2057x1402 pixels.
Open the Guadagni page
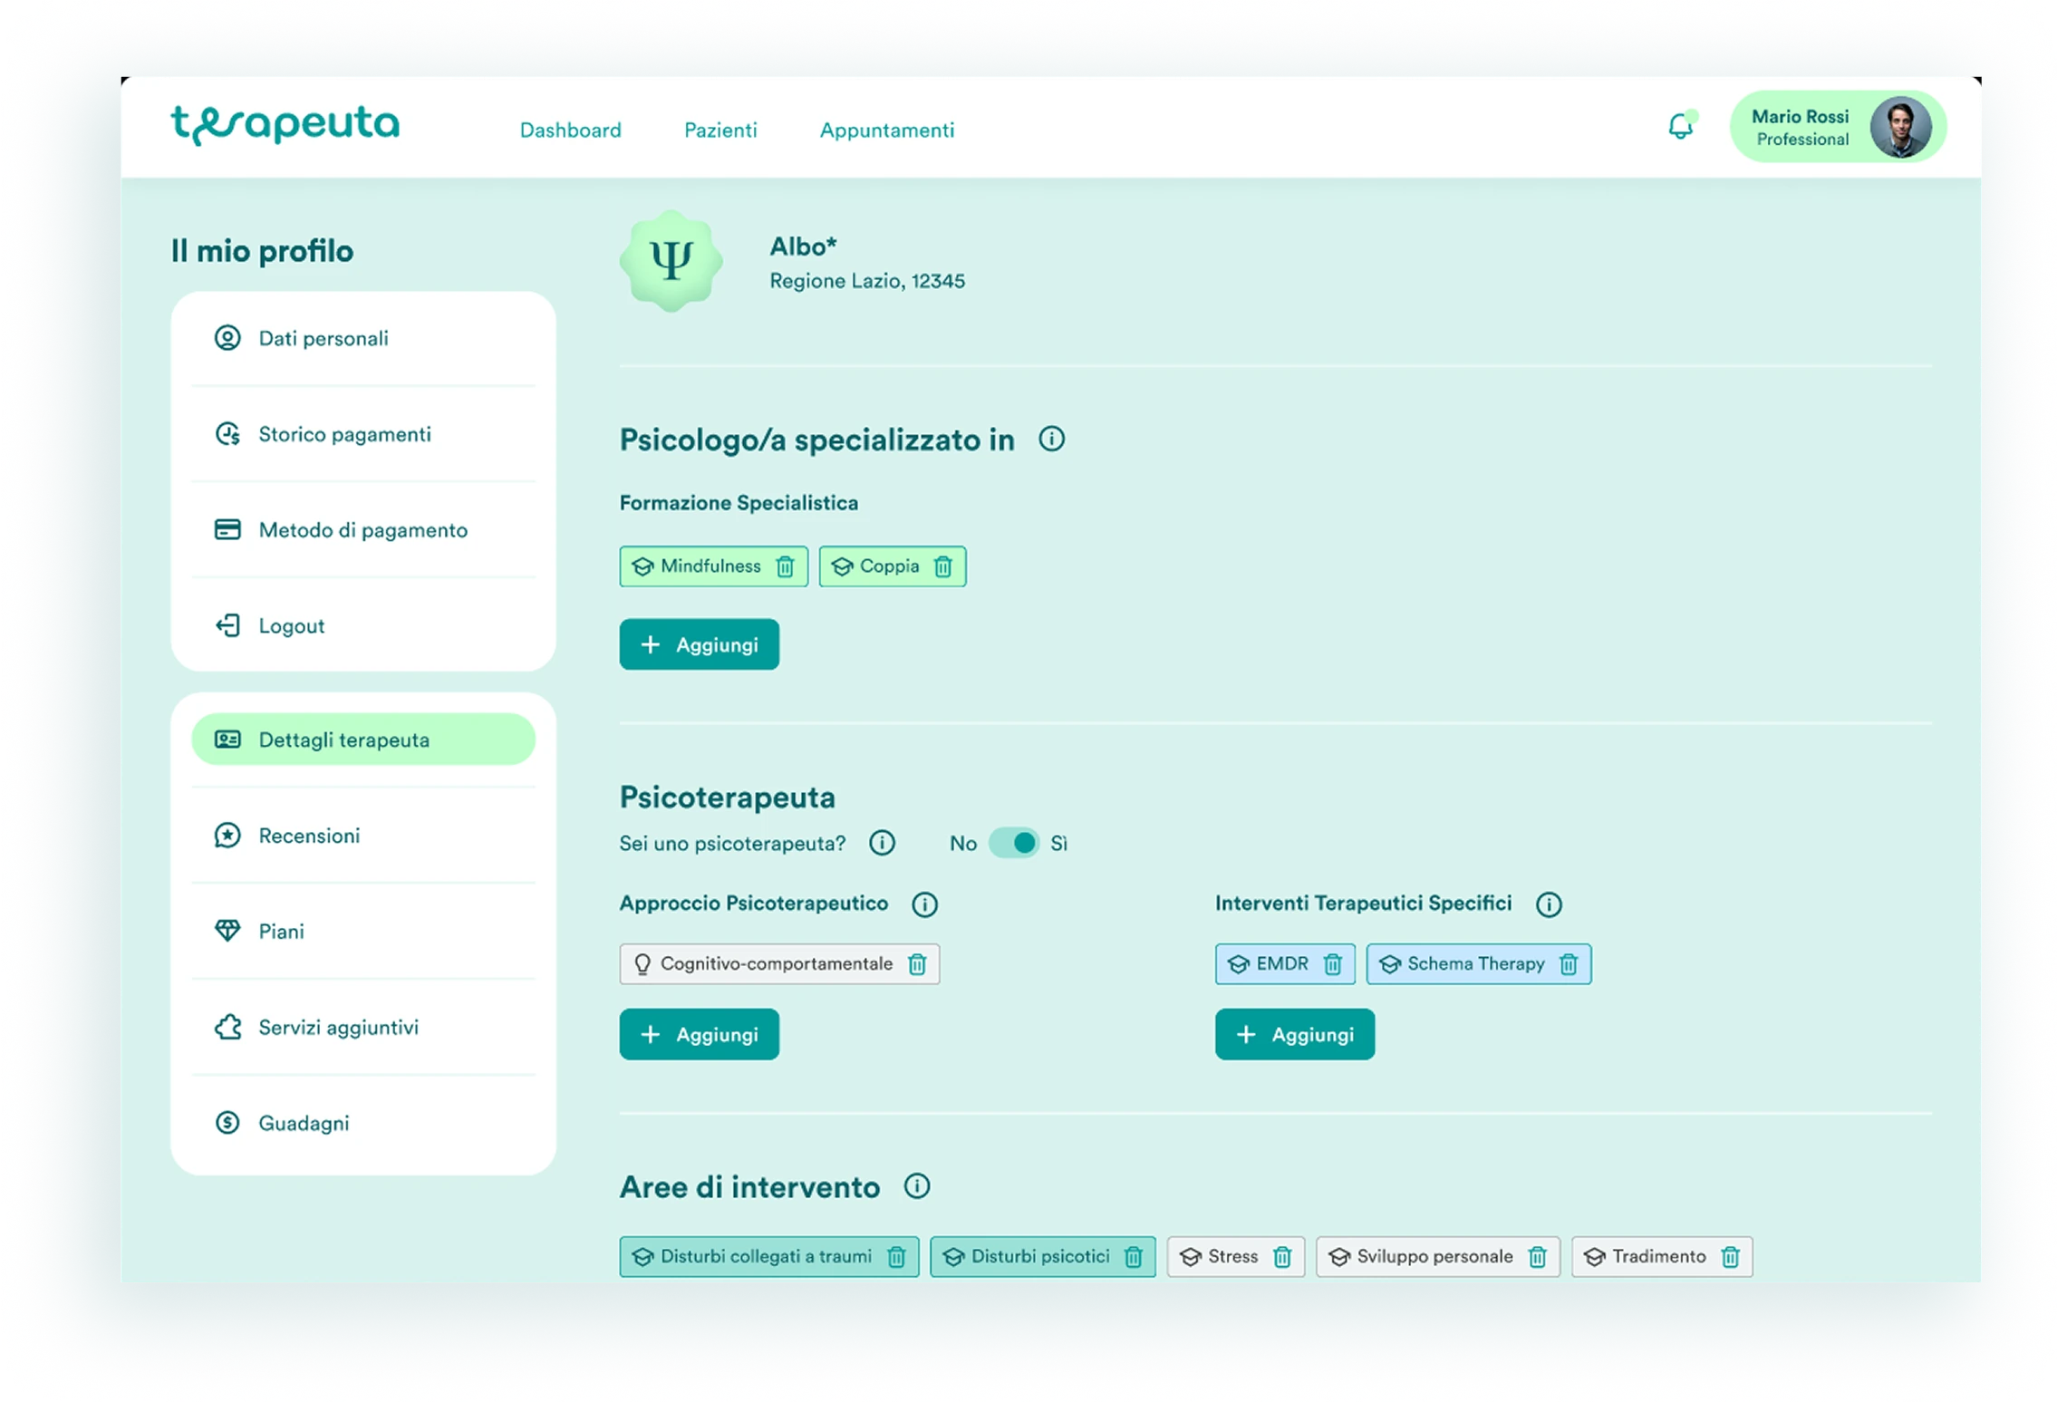tap(363, 1123)
